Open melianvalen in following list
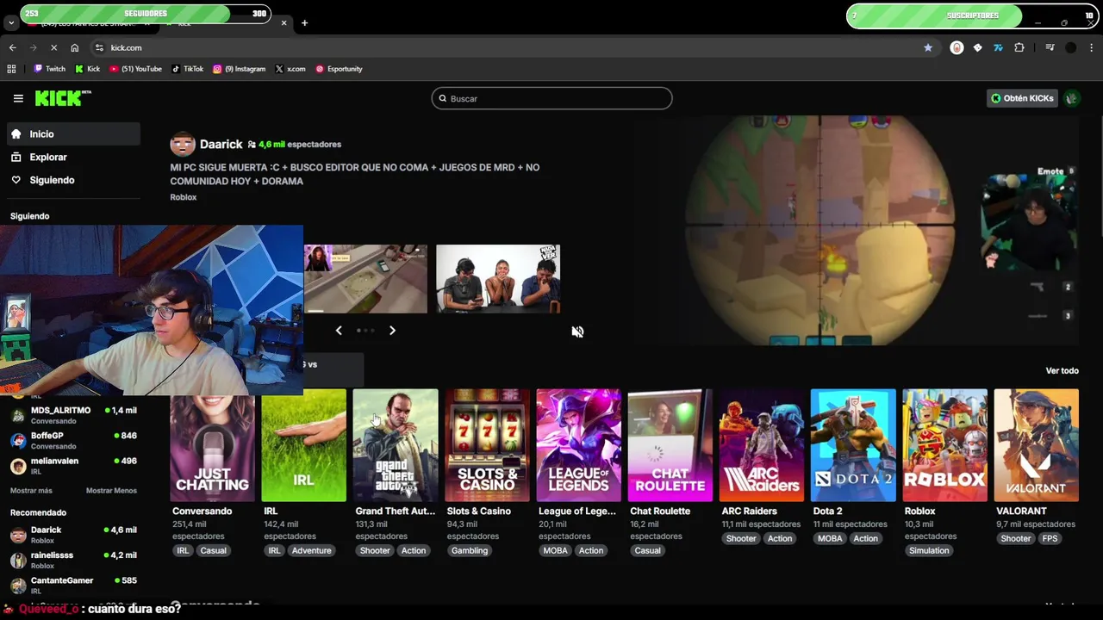Image resolution: width=1103 pixels, height=620 pixels. click(x=74, y=466)
